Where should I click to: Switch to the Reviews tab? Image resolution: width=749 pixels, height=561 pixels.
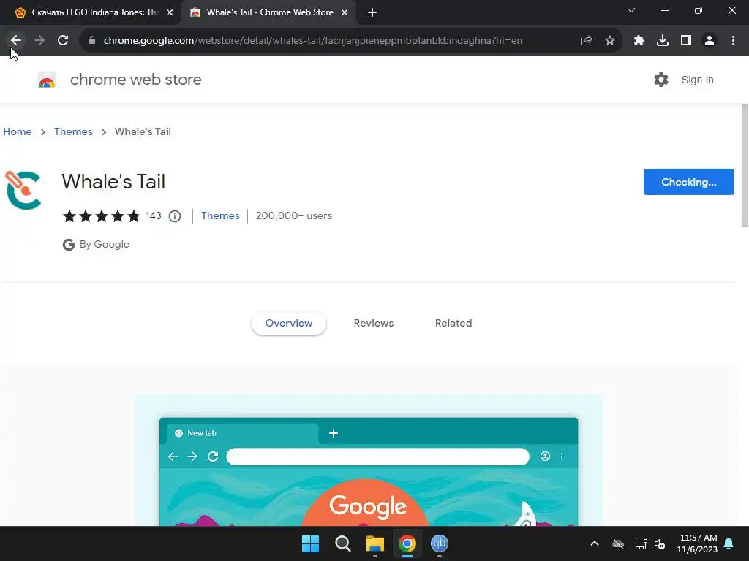click(x=374, y=323)
